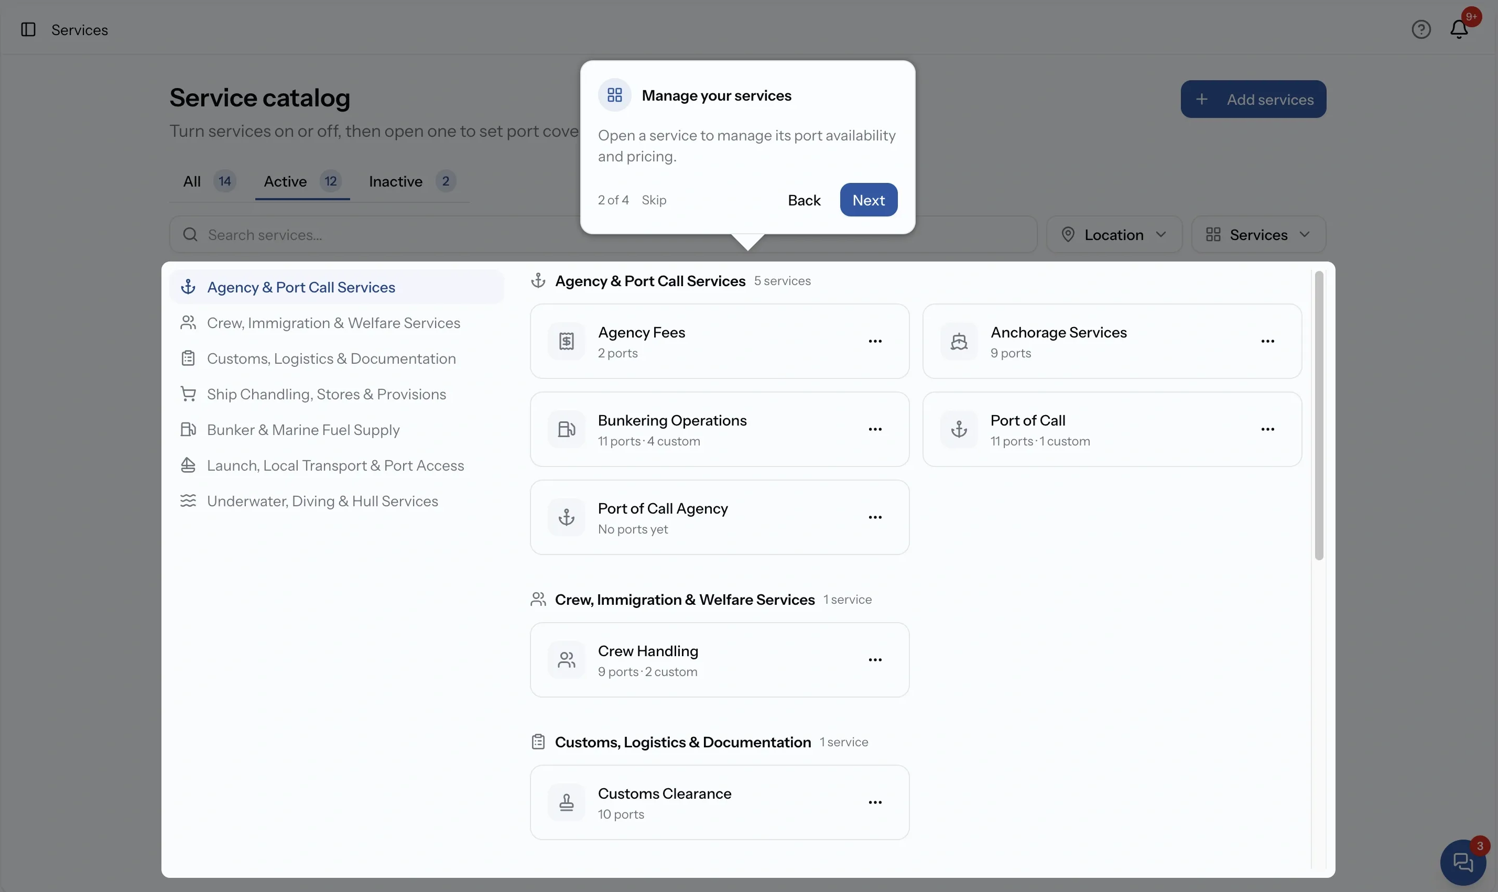The height and width of the screenshot is (892, 1498).
Task: Open the Agency Fees service card
Action: [x=719, y=341]
